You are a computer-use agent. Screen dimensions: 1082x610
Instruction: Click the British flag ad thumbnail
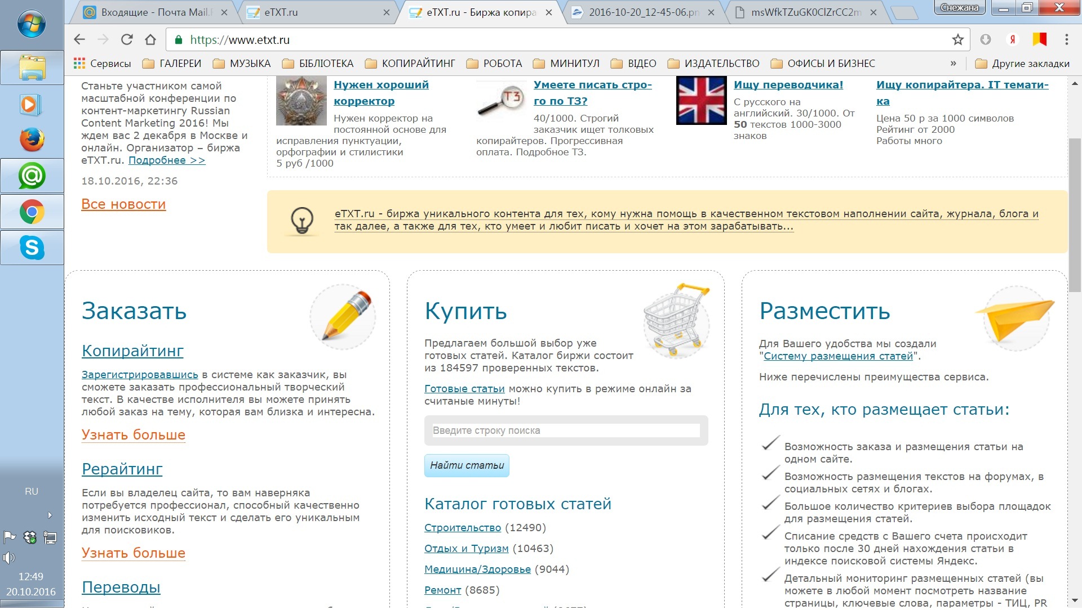(x=701, y=100)
